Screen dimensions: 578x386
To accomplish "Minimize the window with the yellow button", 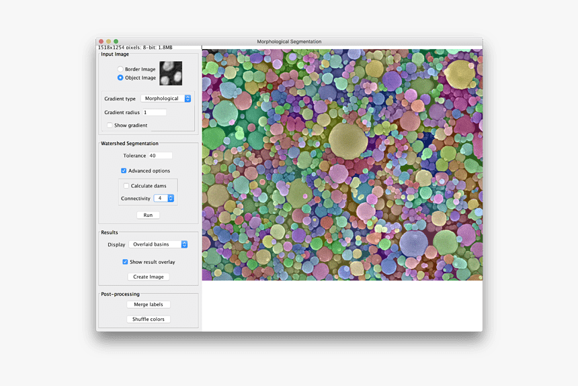I will point(109,42).
